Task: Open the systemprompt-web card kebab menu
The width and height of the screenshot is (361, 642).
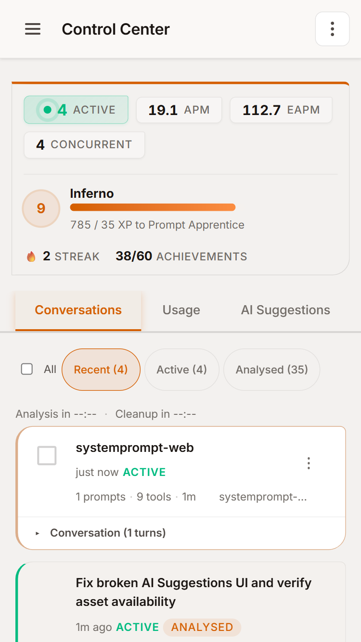Action: [309, 463]
